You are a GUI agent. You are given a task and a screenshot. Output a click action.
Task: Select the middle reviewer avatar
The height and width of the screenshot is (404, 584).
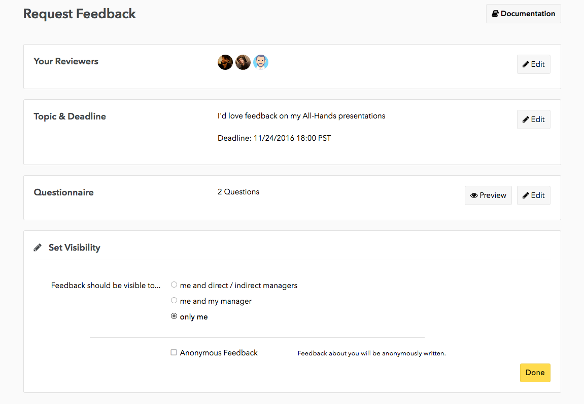point(243,62)
